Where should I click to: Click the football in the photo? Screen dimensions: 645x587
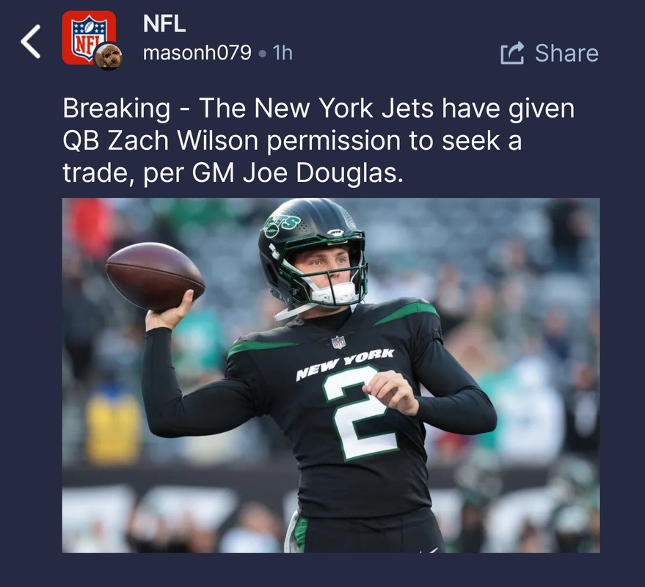[x=155, y=276]
